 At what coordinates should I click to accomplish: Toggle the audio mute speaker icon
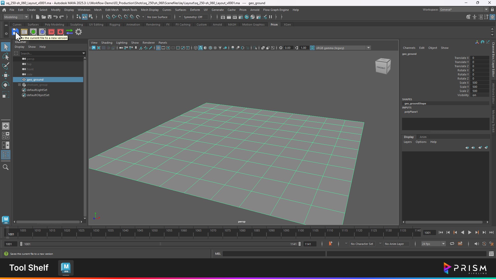click(x=476, y=244)
